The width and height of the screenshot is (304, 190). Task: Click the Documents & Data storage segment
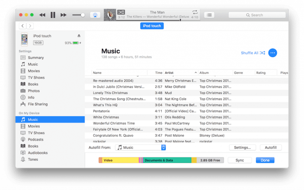pyautogui.click(x=167, y=160)
